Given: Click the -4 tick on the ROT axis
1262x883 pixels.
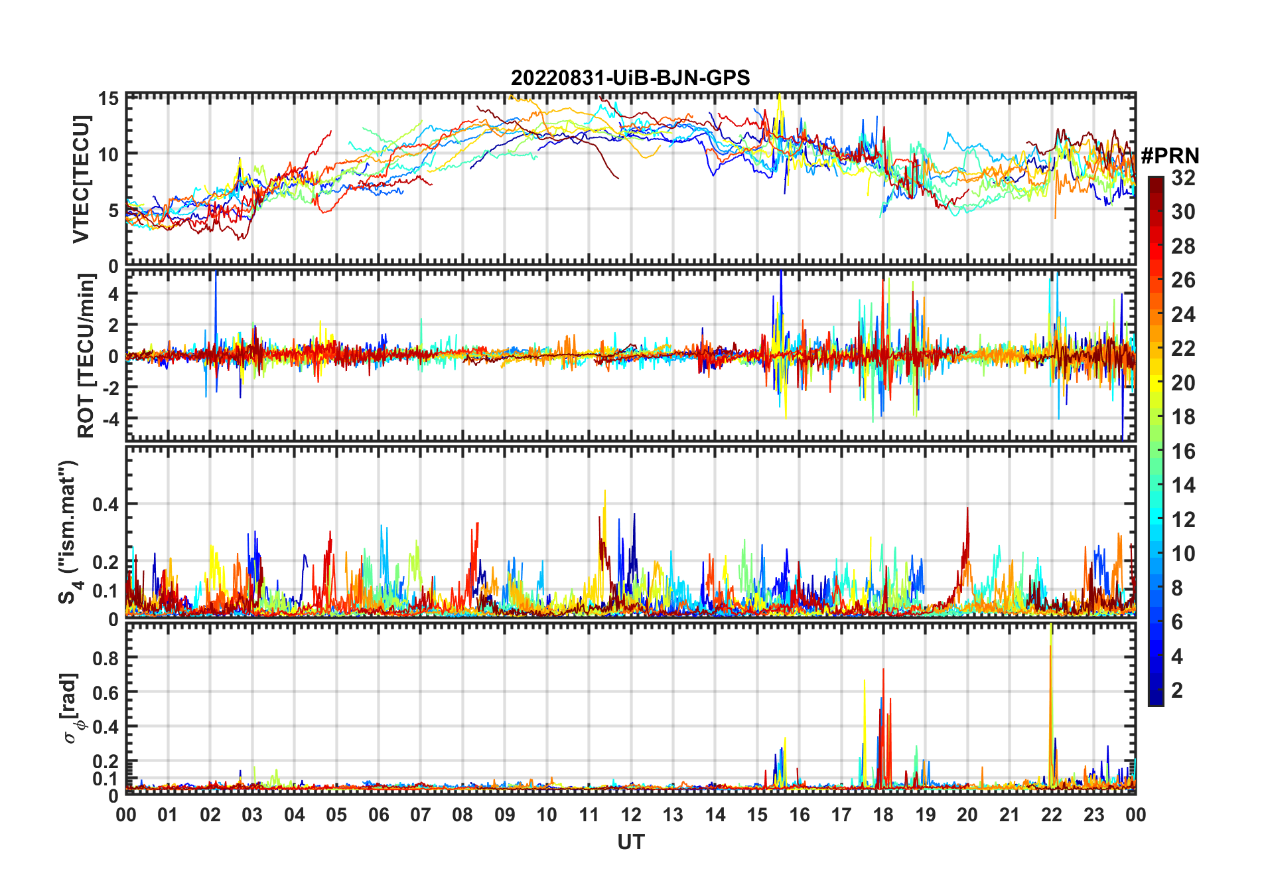Looking at the screenshot, I should pos(108,420).
